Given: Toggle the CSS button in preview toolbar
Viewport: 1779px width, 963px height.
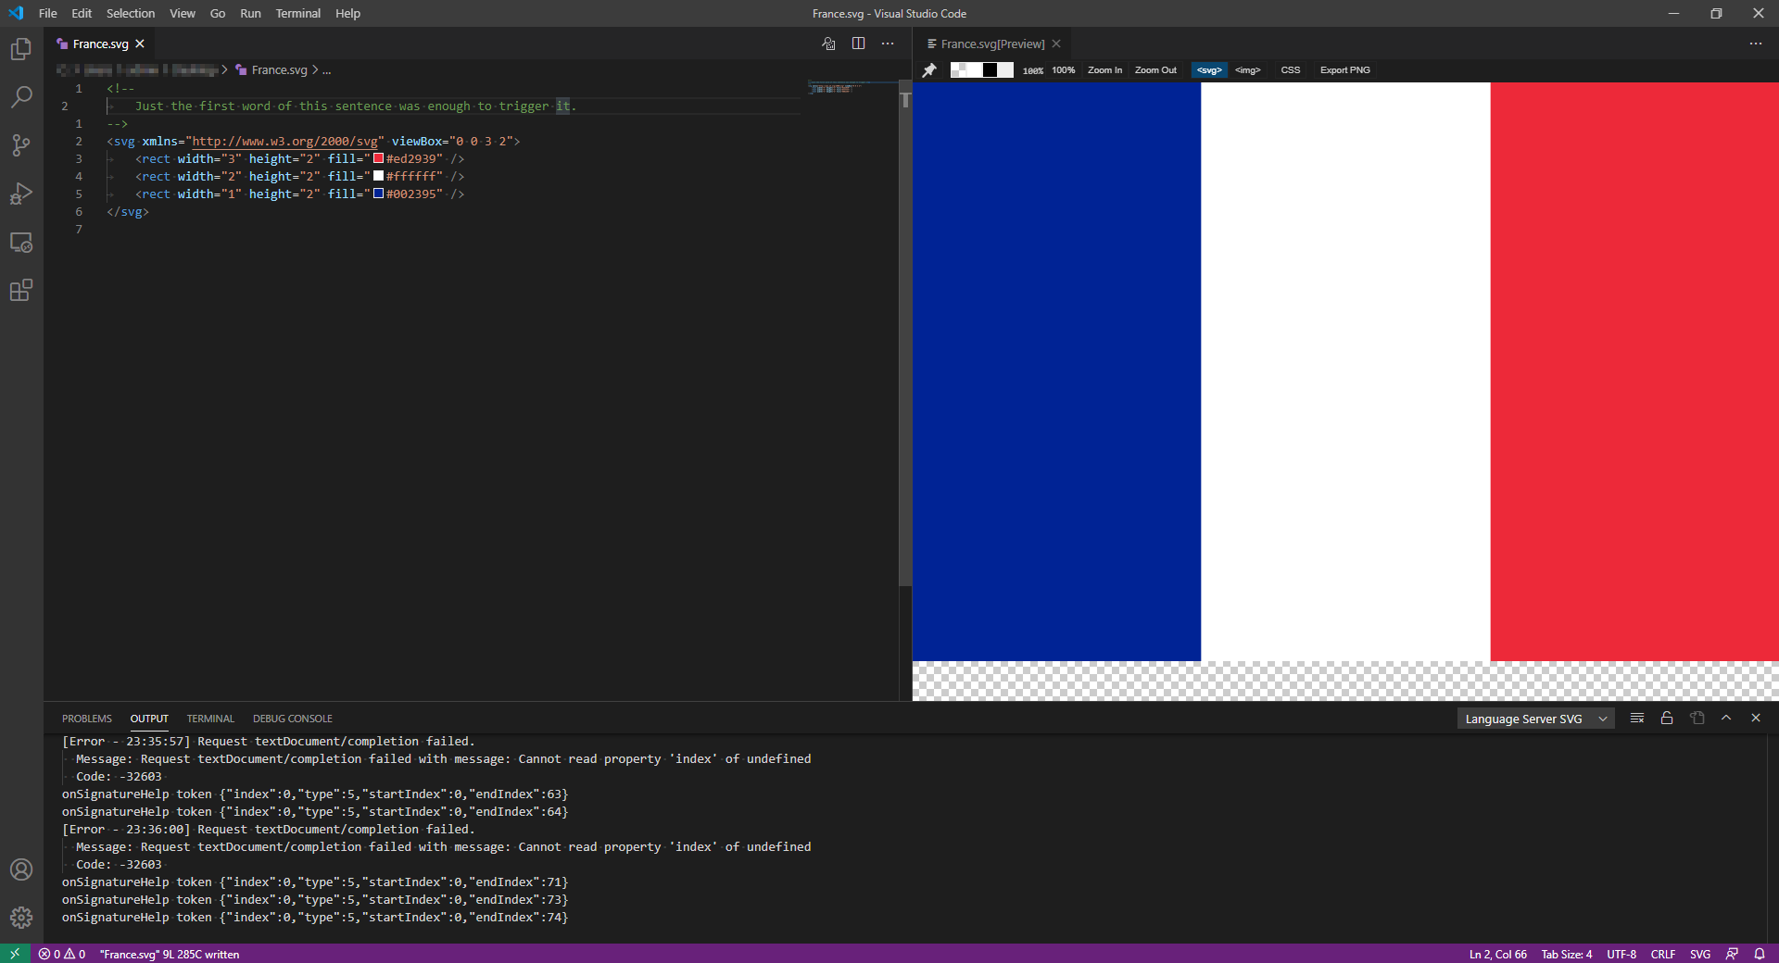Looking at the screenshot, I should coord(1291,70).
